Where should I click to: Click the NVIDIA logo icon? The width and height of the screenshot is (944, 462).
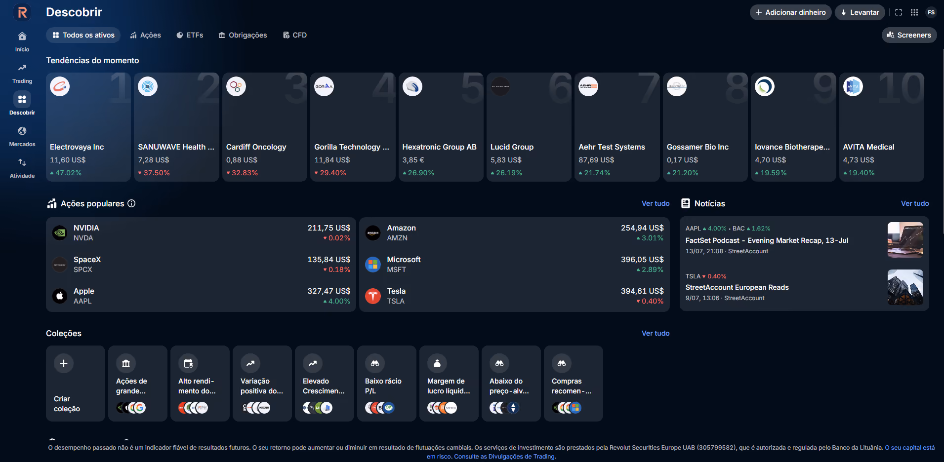60,233
